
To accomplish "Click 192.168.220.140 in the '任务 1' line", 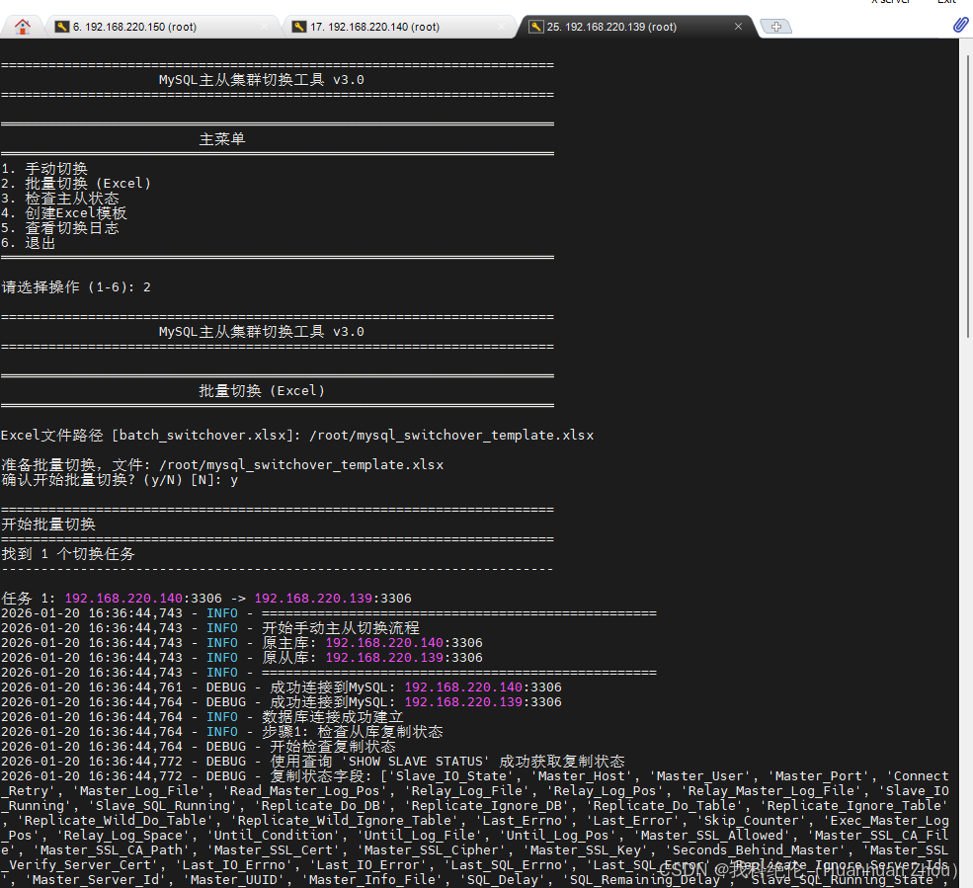I will coord(123,599).
